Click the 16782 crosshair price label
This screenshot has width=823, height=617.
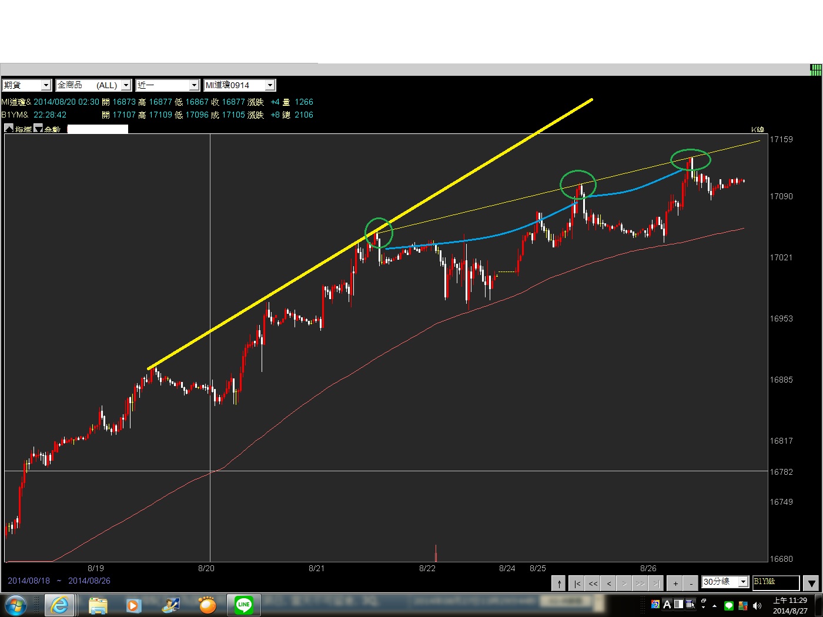[x=781, y=472]
